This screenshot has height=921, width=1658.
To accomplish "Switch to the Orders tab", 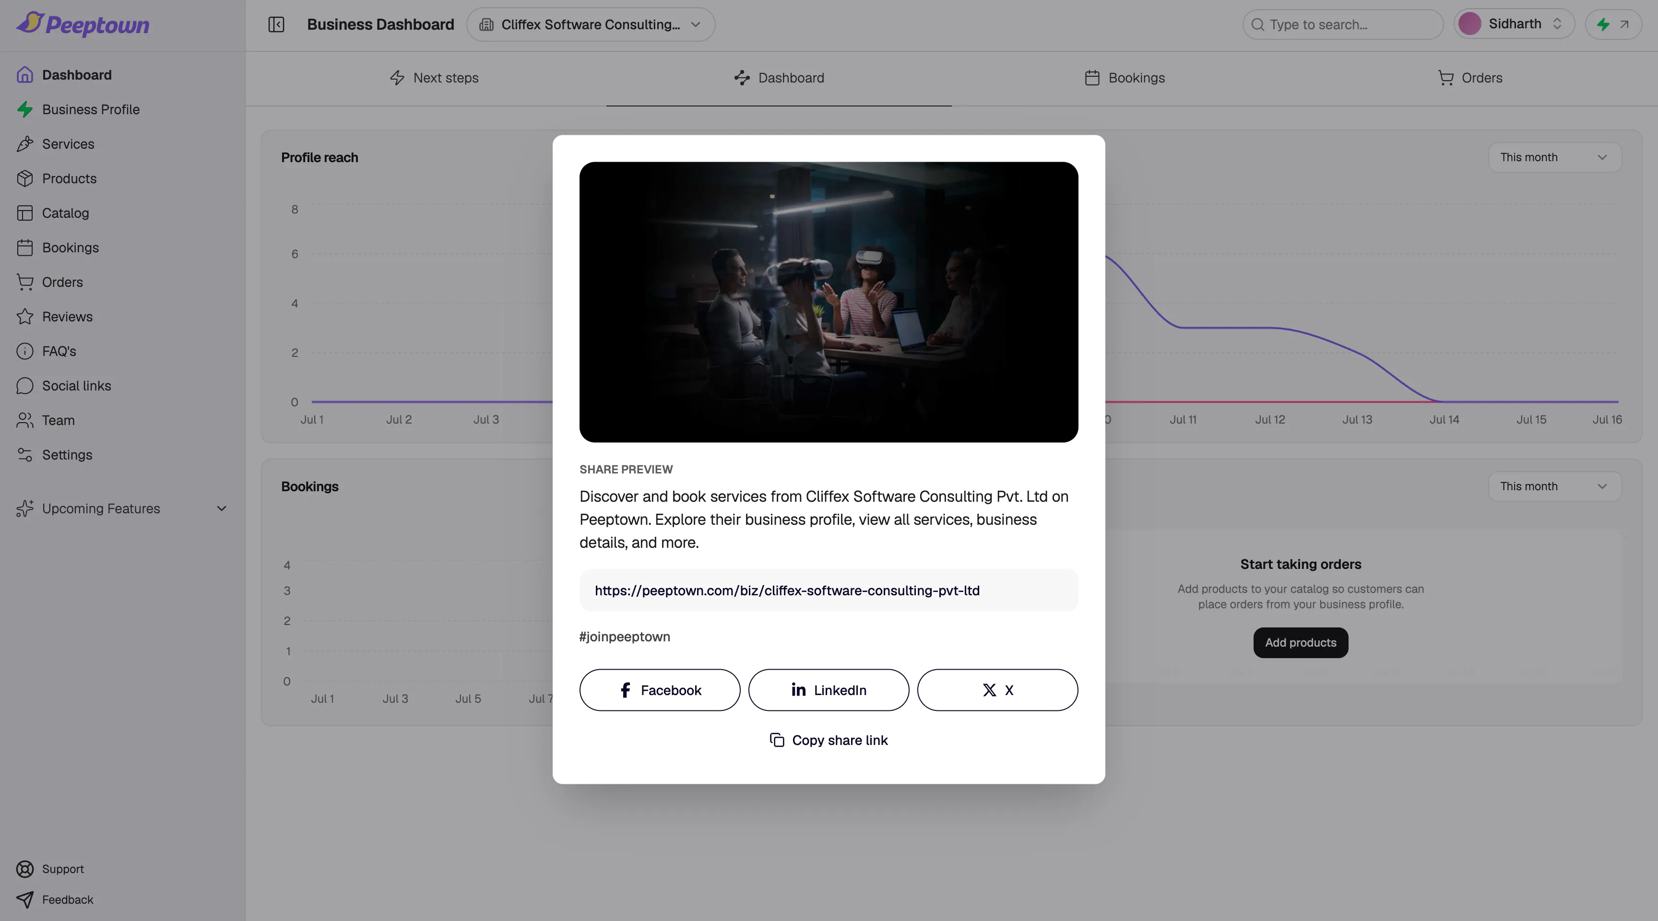I will tap(1470, 78).
